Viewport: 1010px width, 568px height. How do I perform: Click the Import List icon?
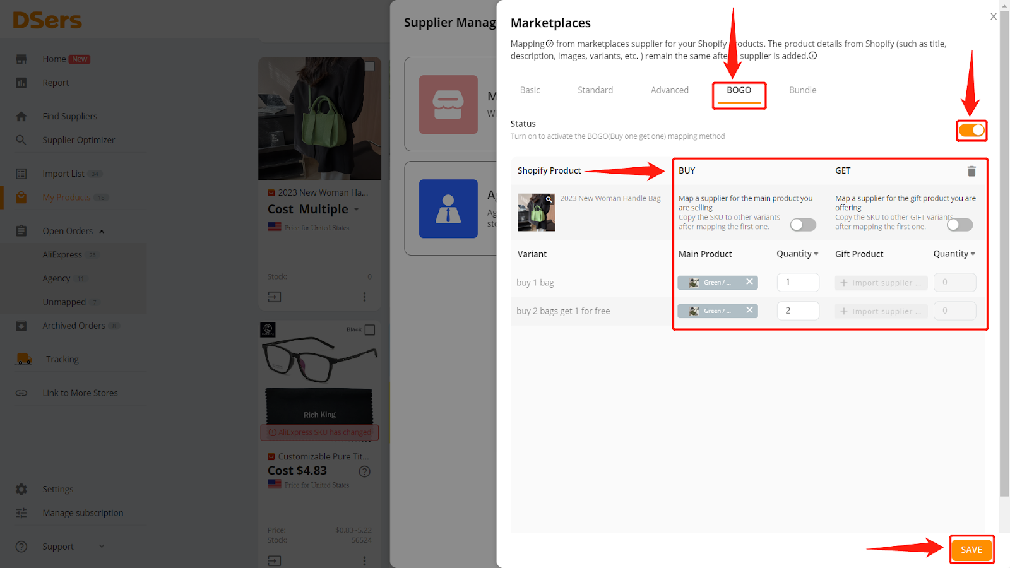click(21, 174)
